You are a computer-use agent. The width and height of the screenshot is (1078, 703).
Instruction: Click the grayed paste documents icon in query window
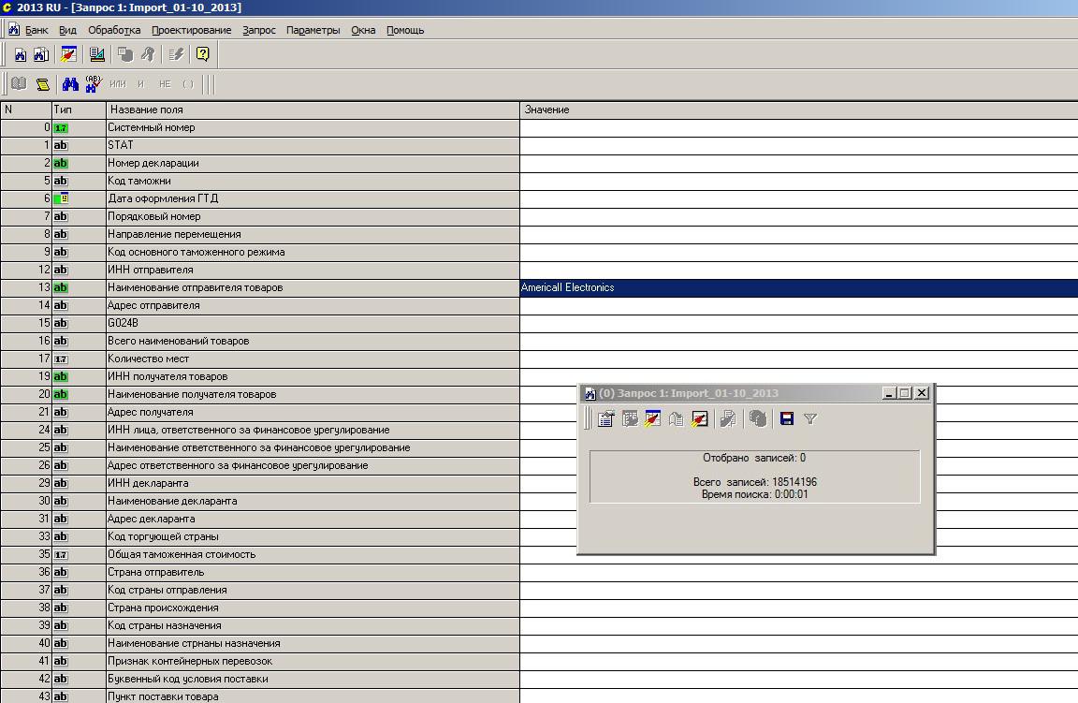(676, 419)
